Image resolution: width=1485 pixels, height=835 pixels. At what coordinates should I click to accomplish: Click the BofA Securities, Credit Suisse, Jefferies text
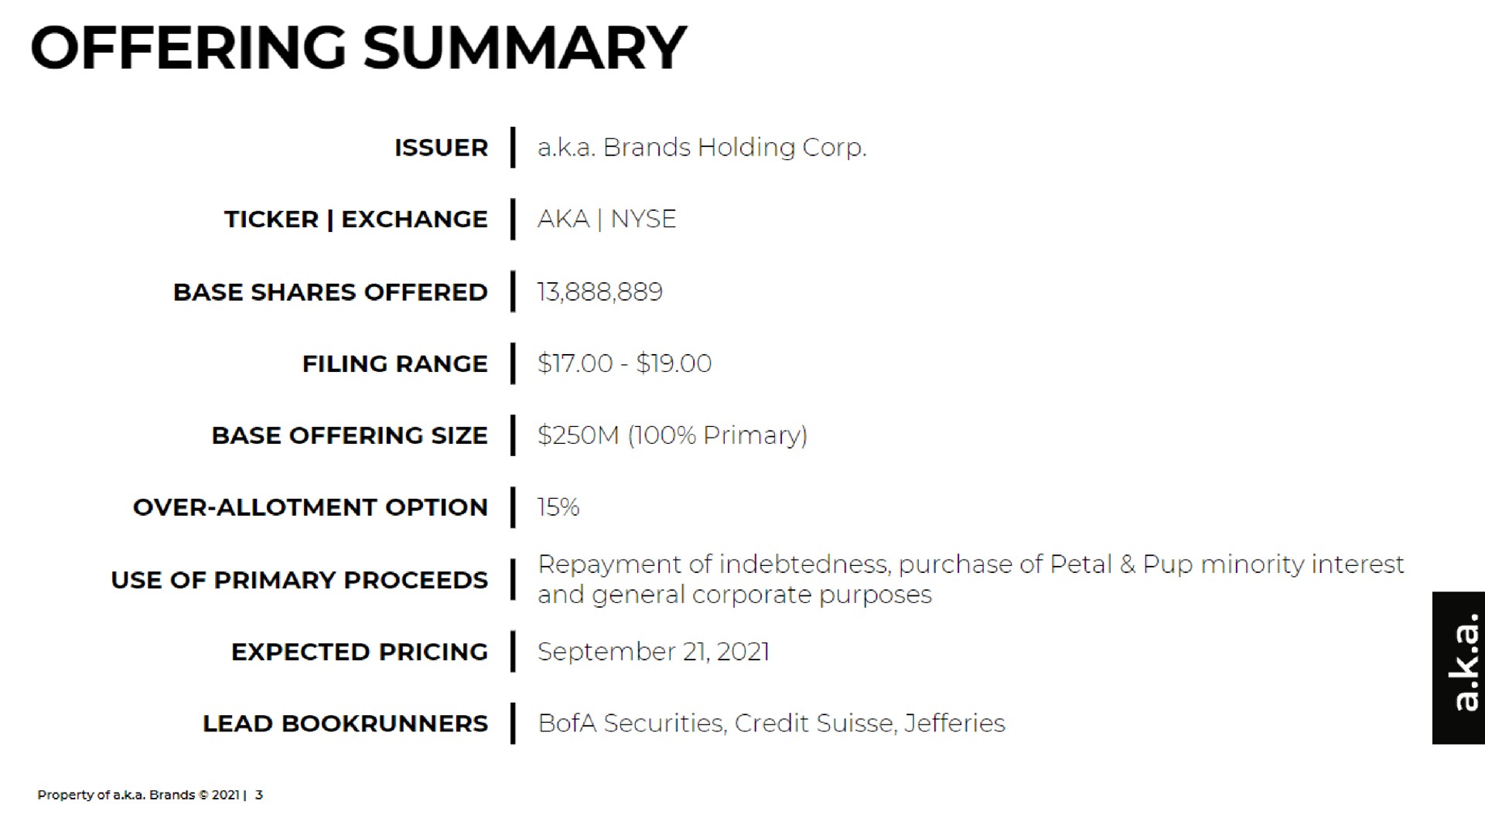coord(771,724)
